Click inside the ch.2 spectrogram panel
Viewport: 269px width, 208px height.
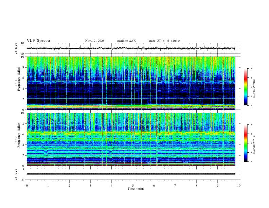pos(131,139)
